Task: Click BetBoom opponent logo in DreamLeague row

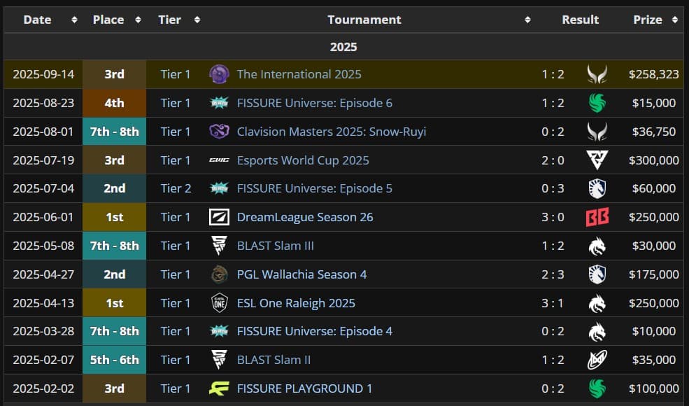Action: [x=597, y=217]
